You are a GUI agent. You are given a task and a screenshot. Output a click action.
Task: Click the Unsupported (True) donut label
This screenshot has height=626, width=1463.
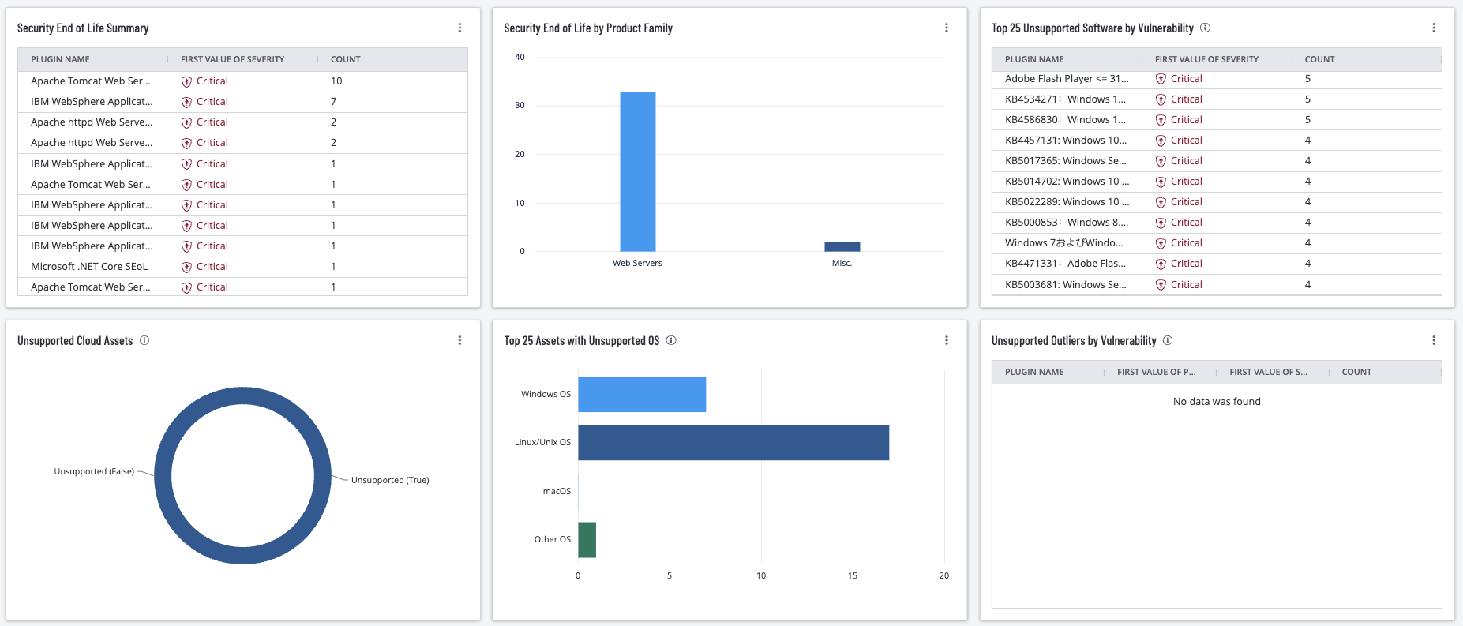coord(390,480)
